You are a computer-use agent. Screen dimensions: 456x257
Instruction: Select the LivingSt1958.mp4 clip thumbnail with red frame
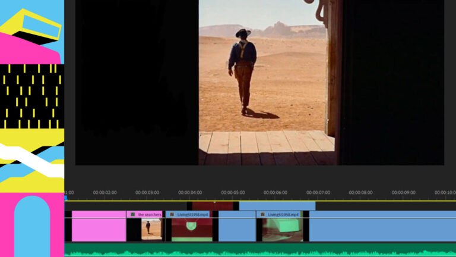pyautogui.click(x=191, y=229)
